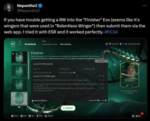Click the last level page dot
Image resolution: width=150 pixels, height=121 pixels.
click(105, 100)
